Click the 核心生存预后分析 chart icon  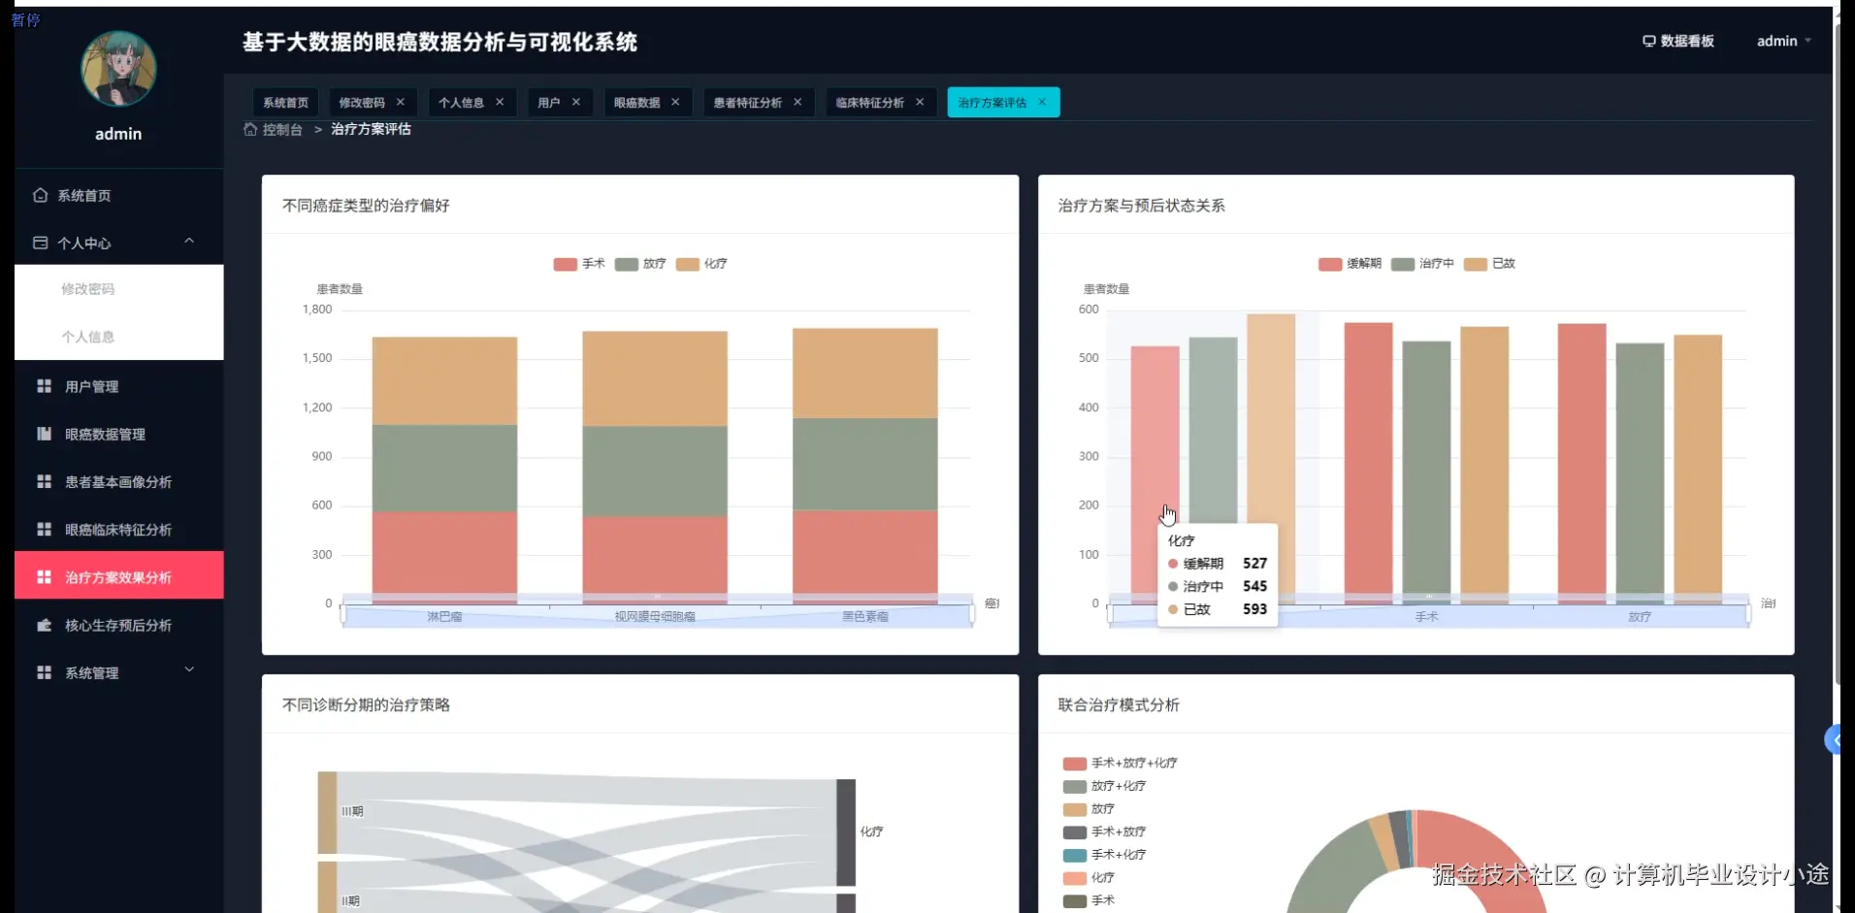click(x=44, y=625)
